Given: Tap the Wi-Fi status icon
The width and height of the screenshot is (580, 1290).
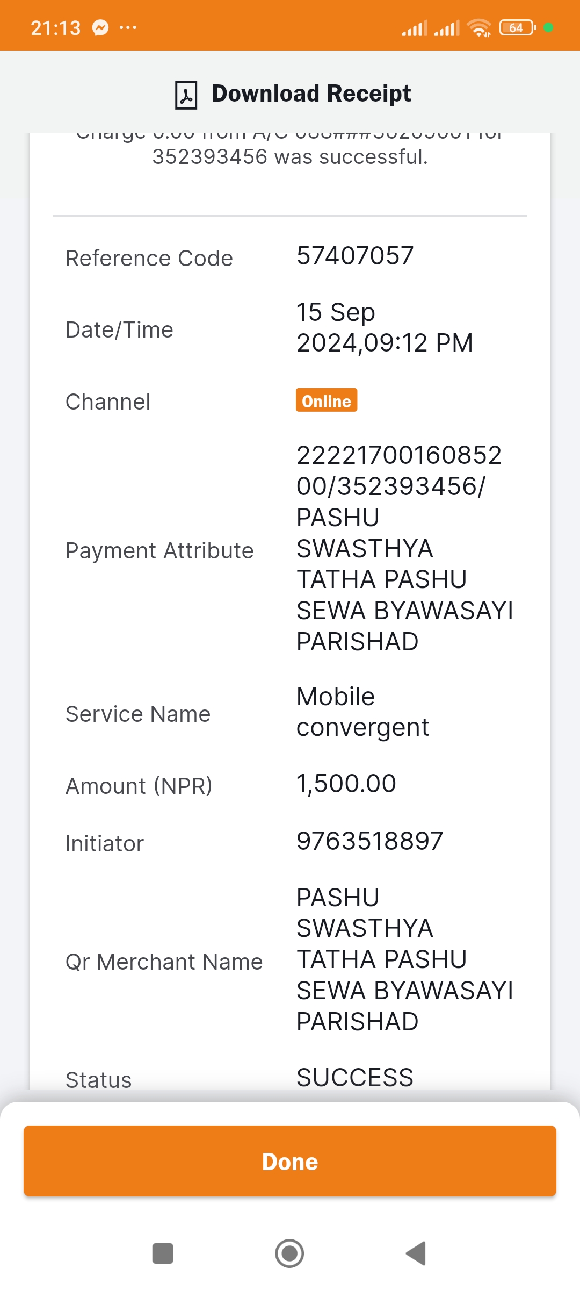Looking at the screenshot, I should (479, 27).
